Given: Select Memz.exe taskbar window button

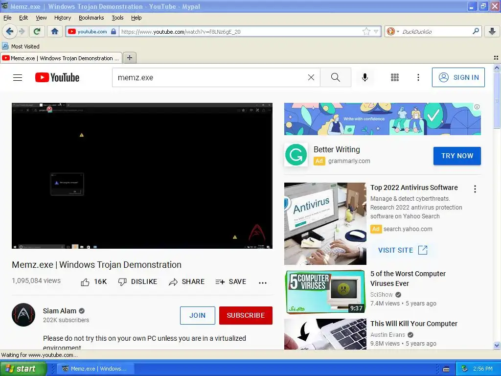Looking at the screenshot, I should (x=95, y=369).
